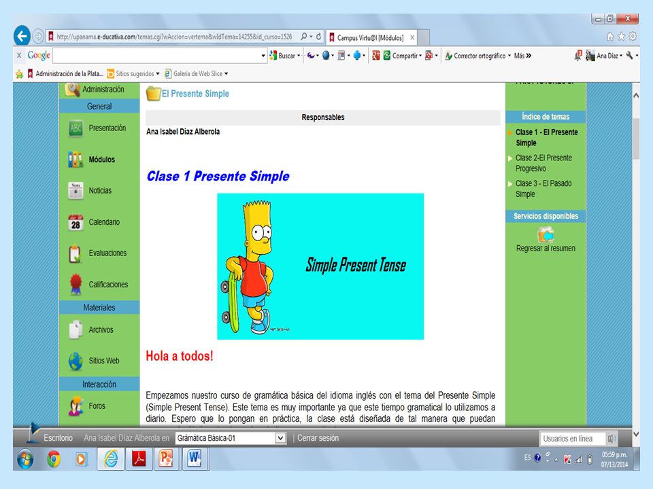This screenshot has height=489, width=653.
Task: Click the Google toolbar search field
Action: coord(156,56)
